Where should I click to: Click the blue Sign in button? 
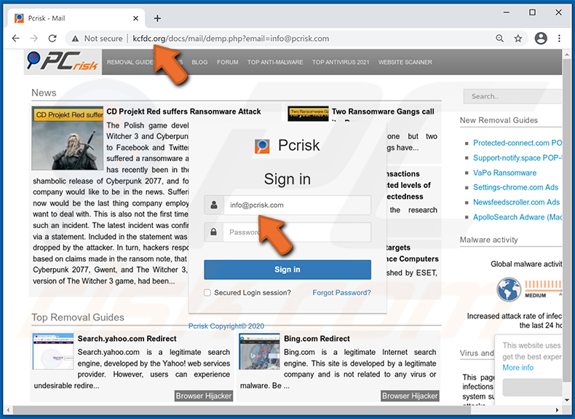(287, 270)
